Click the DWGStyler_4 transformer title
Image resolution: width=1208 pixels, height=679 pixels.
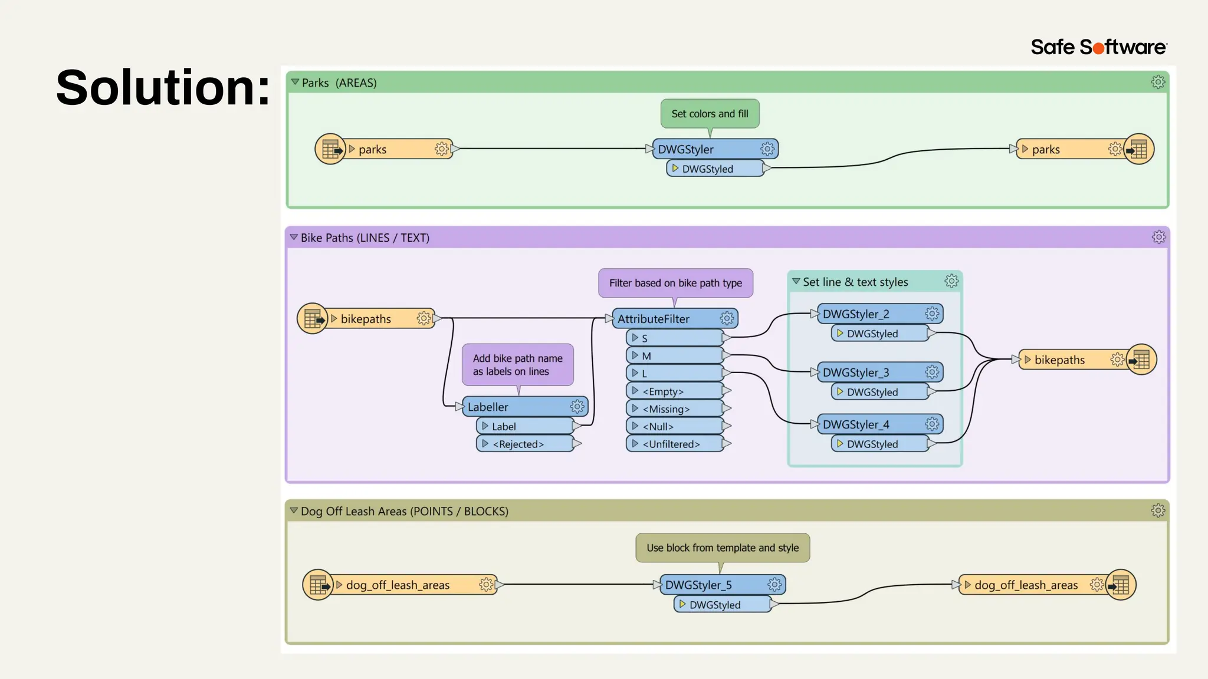856,424
